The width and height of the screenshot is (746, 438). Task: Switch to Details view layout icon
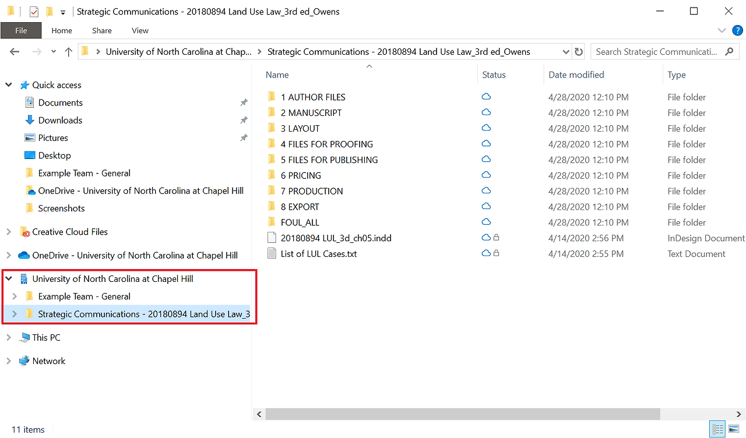(x=717, y=429)
